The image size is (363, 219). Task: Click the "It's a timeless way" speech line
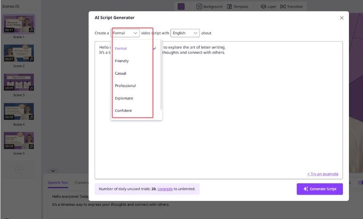click(x=110, y=205)
